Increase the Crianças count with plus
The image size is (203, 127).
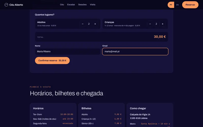coord(162,24)
